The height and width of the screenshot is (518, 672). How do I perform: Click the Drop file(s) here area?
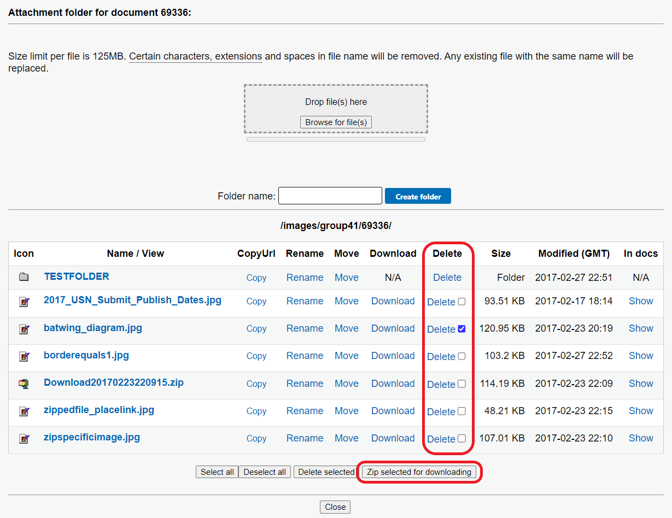tap(336, 109)
